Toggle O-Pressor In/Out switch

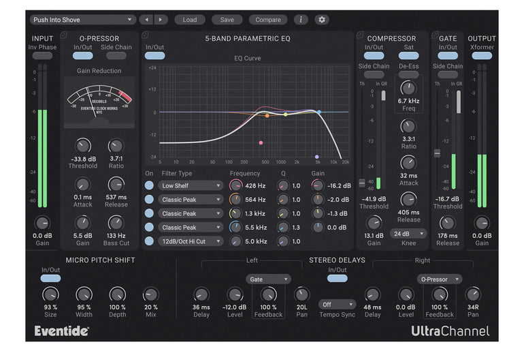coord(83,56)
